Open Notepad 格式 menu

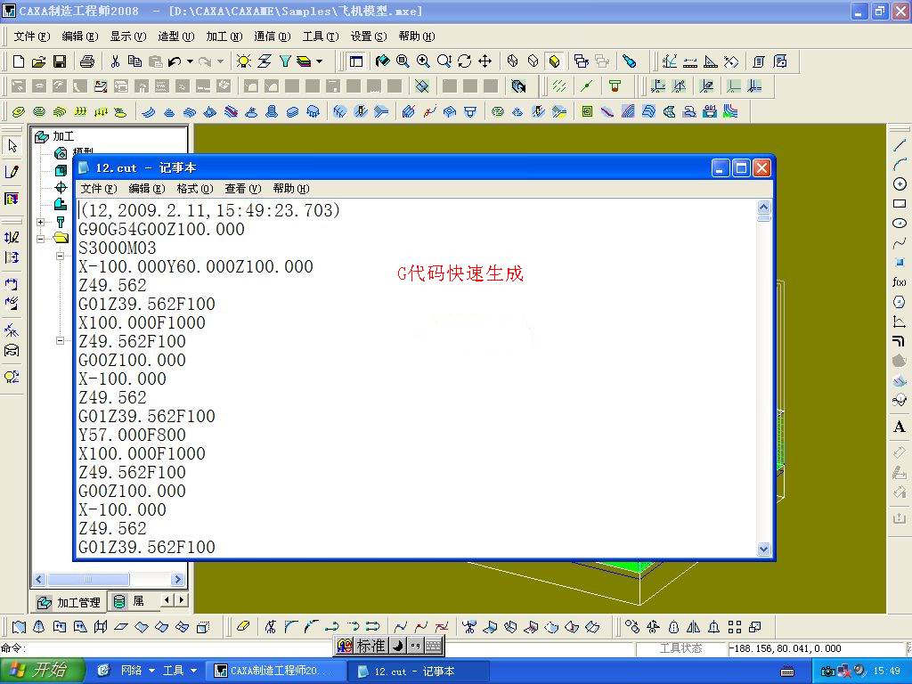coord(195,189)
